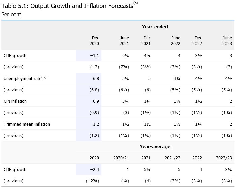Click the June 2021 column header
The image size is (241, 189).
tap(125, 41)
